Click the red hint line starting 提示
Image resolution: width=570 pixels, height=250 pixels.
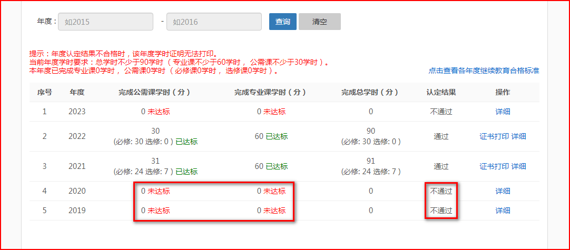point(124,55)
